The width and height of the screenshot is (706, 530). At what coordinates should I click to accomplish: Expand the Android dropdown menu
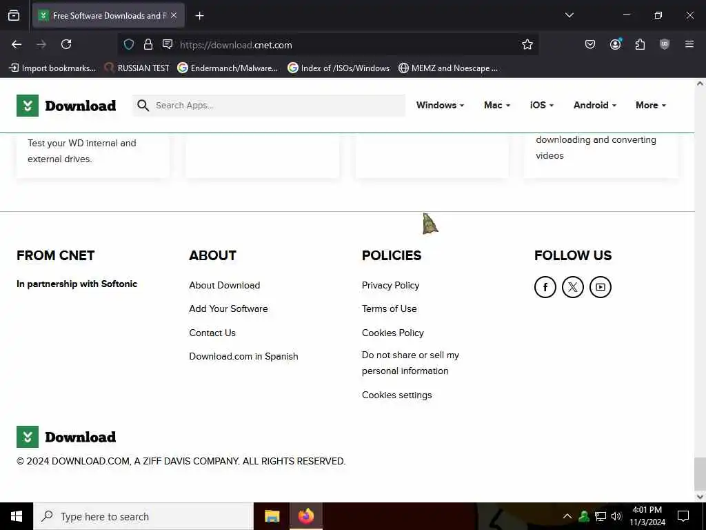click(595, 105)
